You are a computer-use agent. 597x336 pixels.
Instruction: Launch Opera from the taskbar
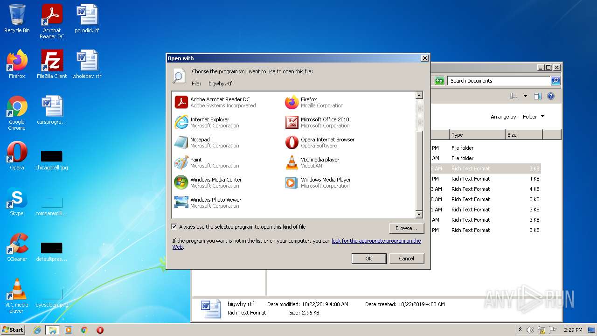[100, 330]
